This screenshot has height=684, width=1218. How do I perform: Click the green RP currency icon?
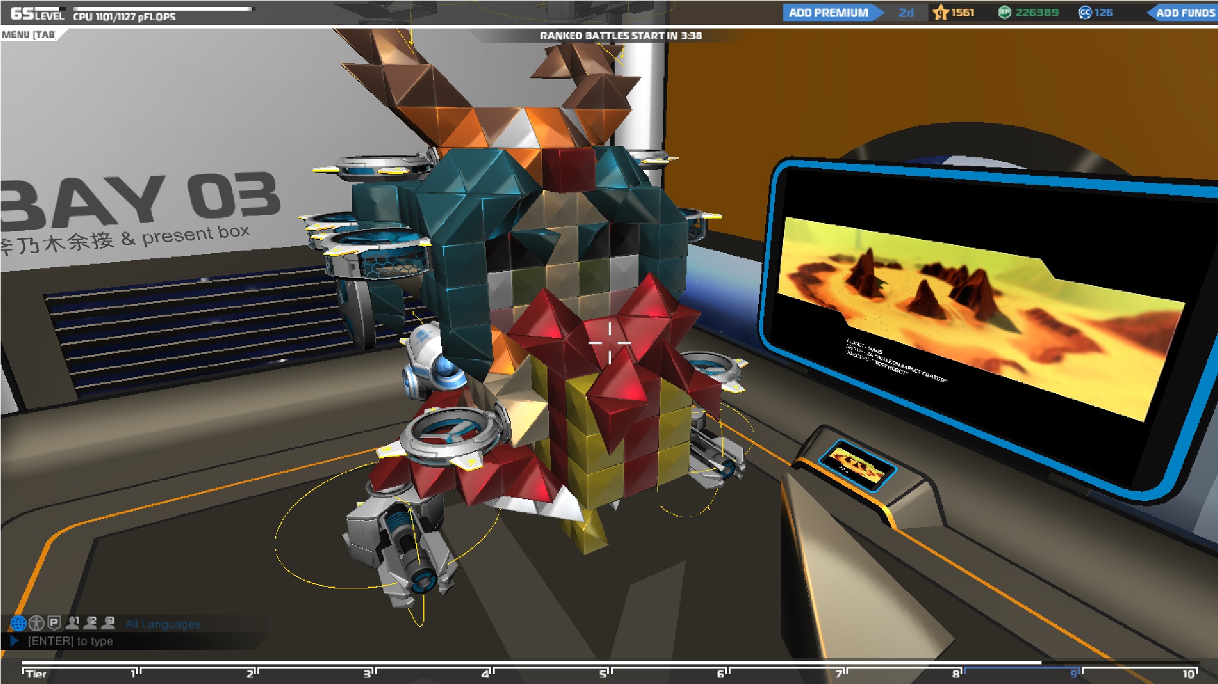1004,12
